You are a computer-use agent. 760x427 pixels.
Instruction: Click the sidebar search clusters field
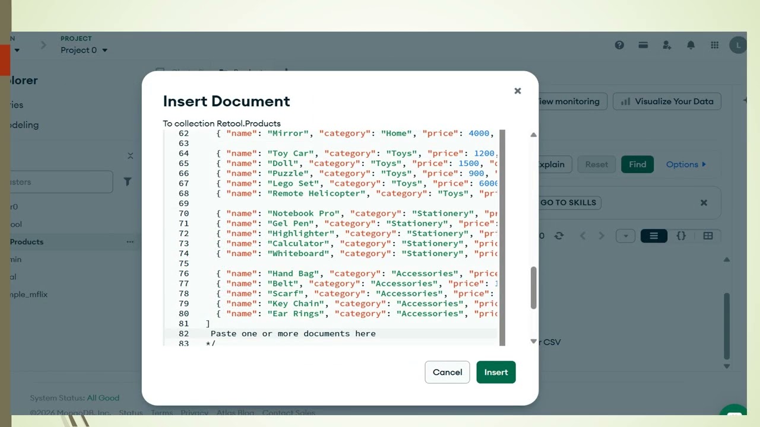tap(62, 182)
